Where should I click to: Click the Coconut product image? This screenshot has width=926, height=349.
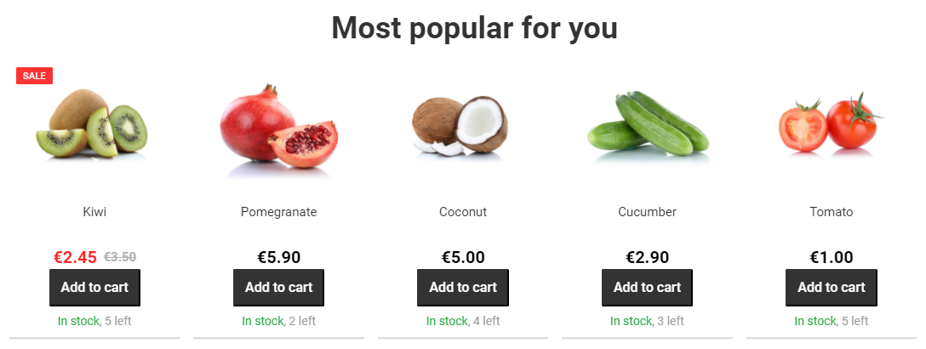point(460,126)
